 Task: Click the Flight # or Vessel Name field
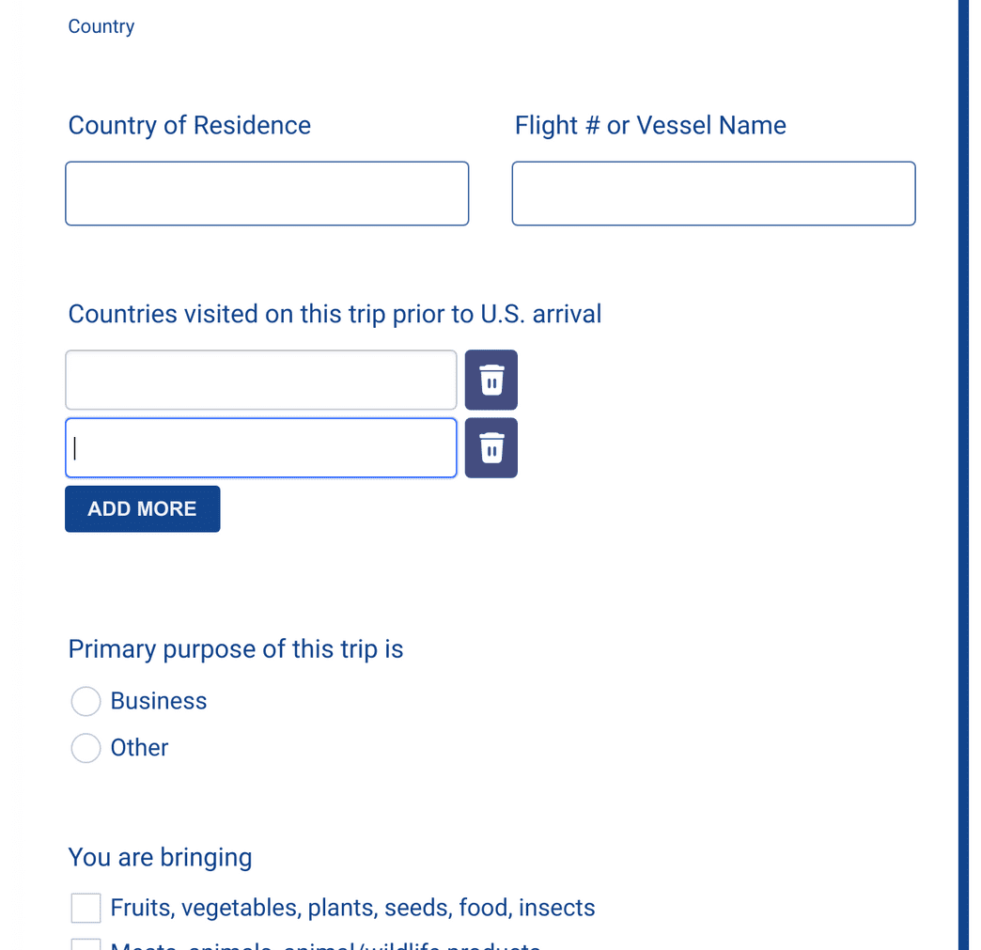coord(713,193)
